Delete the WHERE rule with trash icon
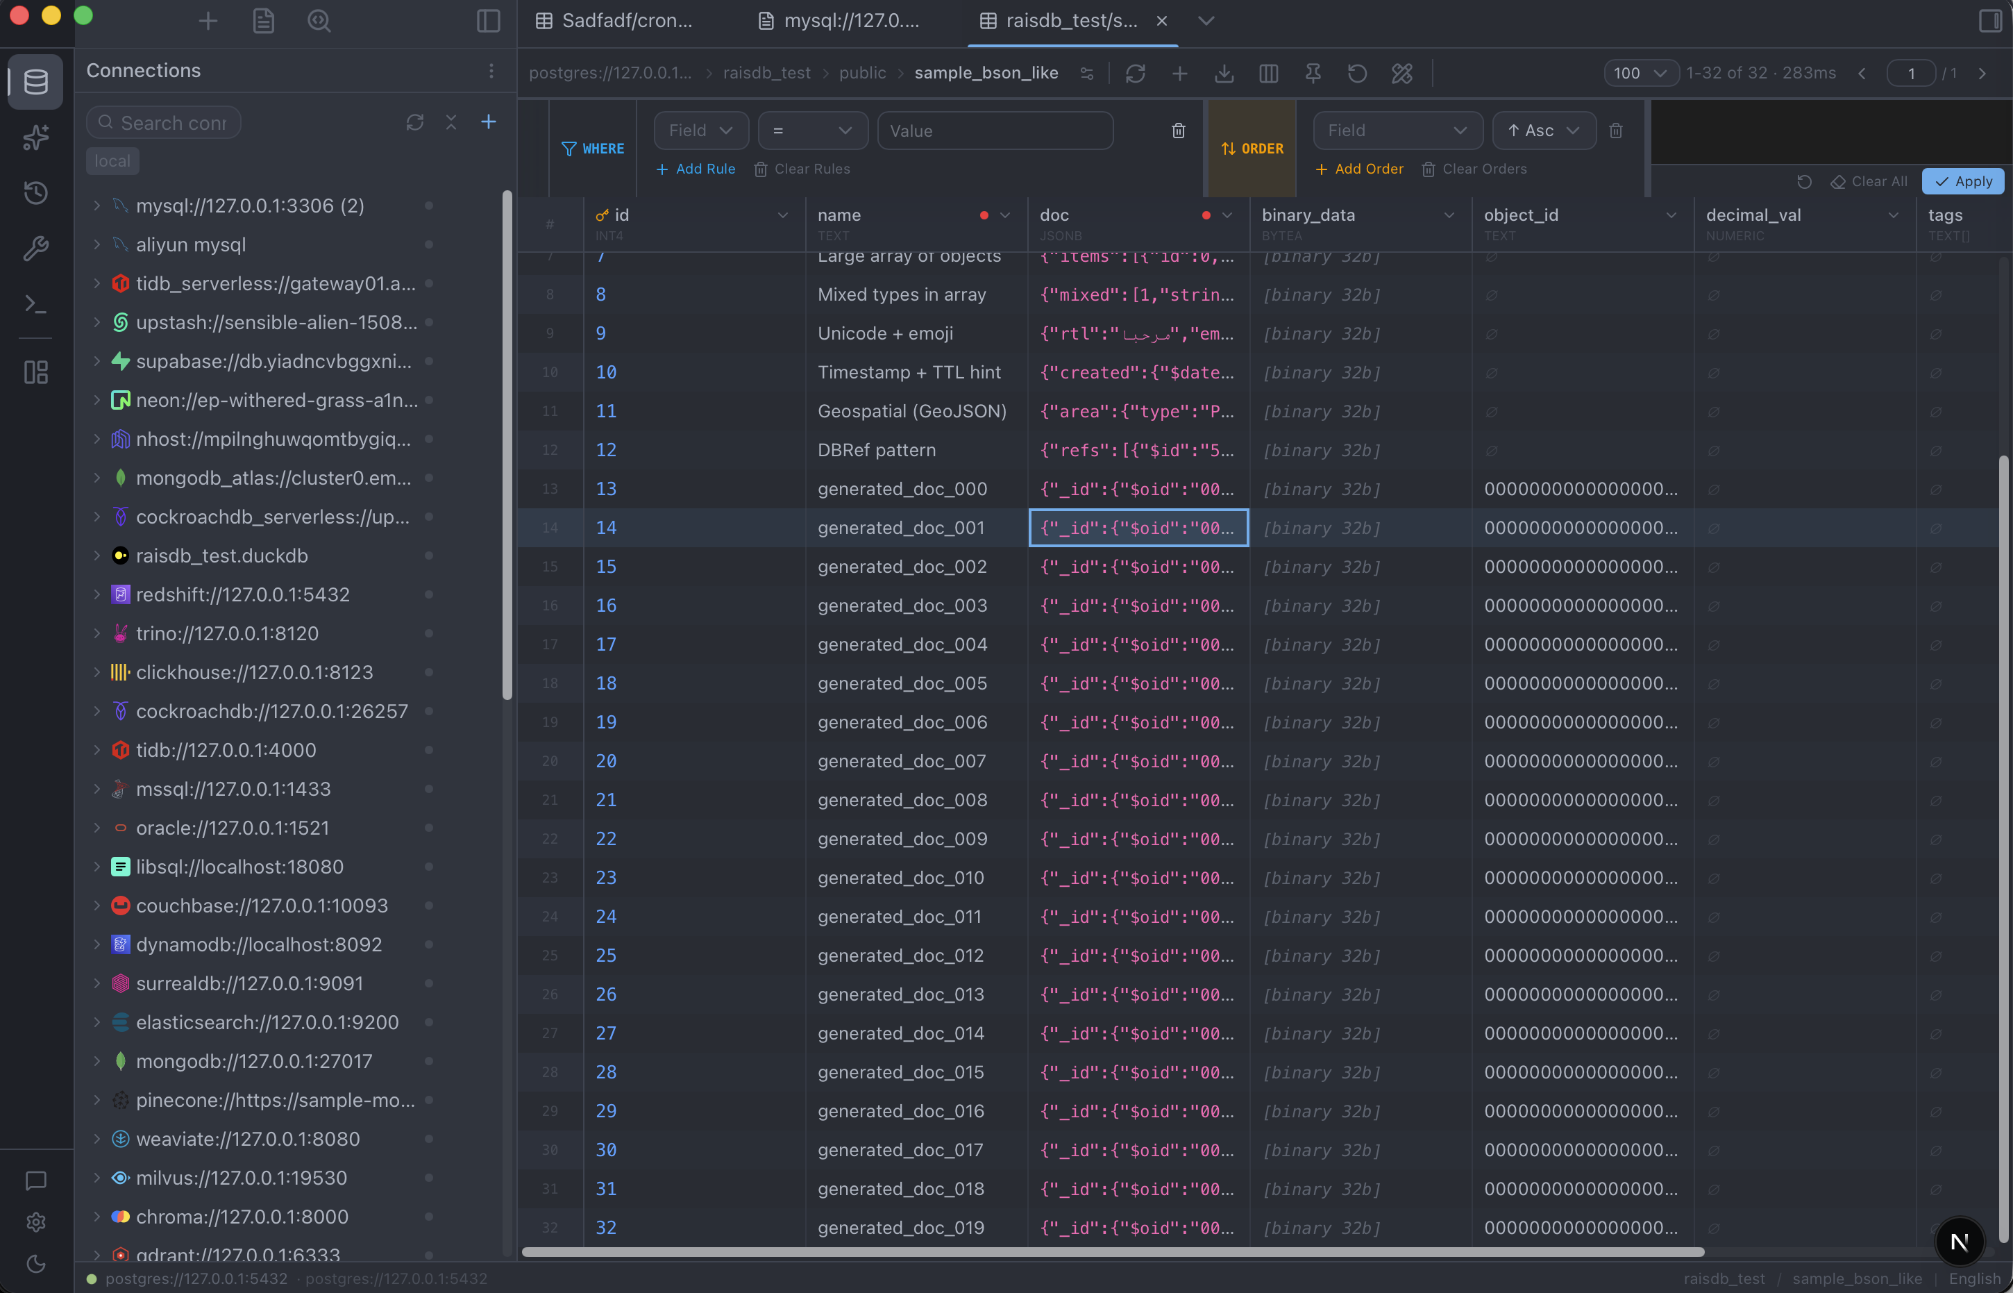Image resolution: width=2013 pixels, height=1293 pixels. tap(1178, 131)
